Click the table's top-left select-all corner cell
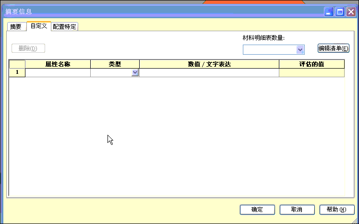359x224 pixels. [17, 64]
